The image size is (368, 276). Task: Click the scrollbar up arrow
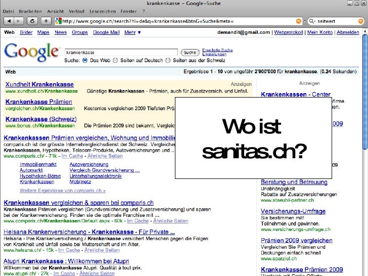coord(365,31)
